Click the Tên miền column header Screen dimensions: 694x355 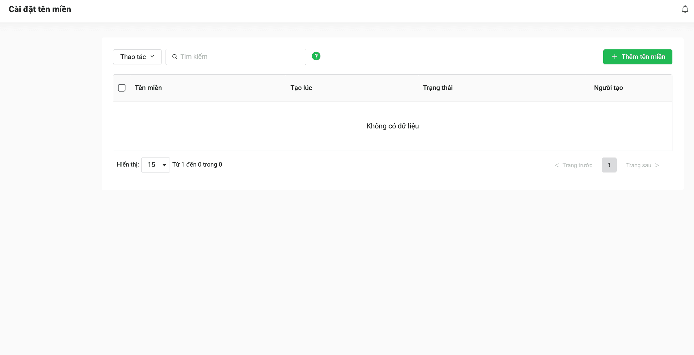pos(148,88)
